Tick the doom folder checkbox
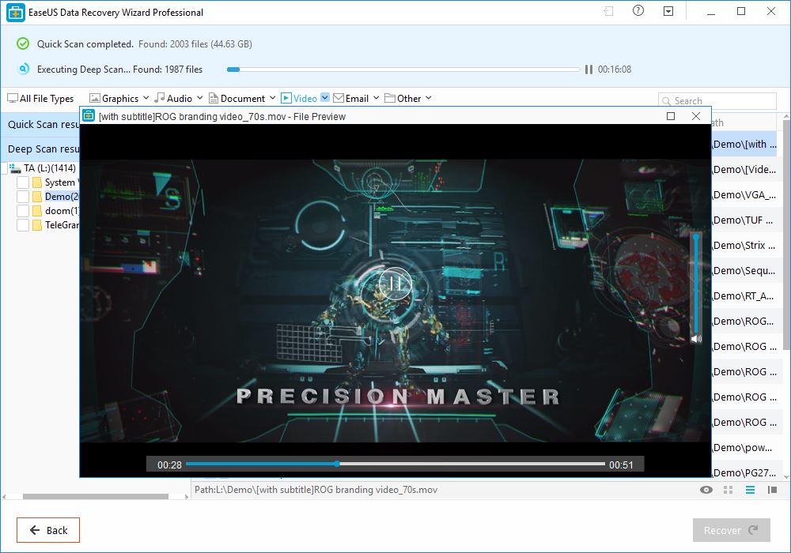The image size is (791, 553). pyautogui.click(x=23, y=210)
